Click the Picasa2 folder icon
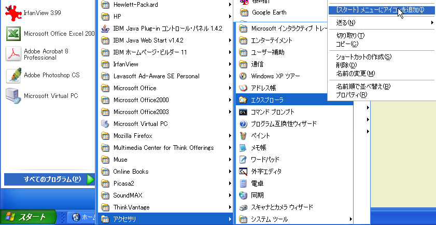436x225 pixels. click(x=105, y=184)
